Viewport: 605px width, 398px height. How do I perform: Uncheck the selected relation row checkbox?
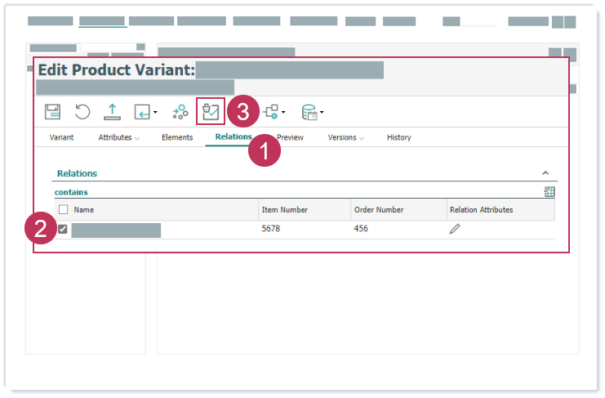[63, 230]
